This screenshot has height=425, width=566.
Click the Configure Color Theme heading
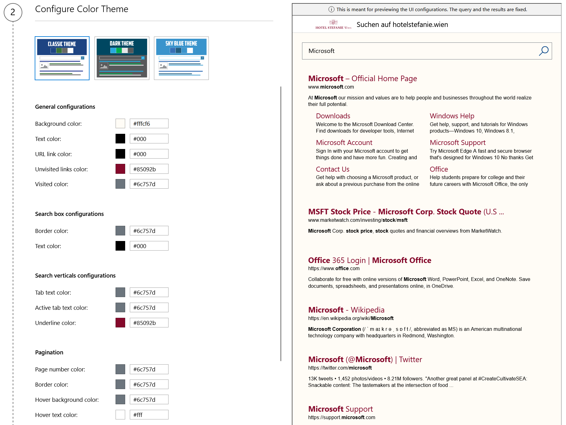click(x=81, y=9)
